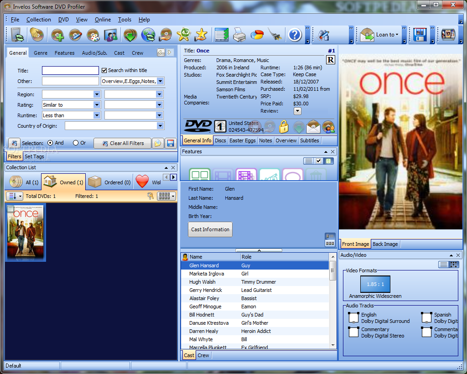The image size is (467, 374).
Task: Open the checklist report toolbar icon
Action: coord(222,35)
